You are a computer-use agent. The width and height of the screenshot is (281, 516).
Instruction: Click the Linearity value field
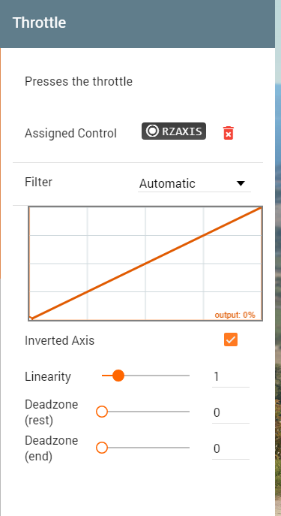pyautogui.click(x=231, y=376)
